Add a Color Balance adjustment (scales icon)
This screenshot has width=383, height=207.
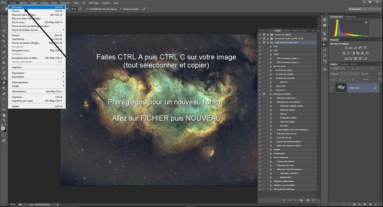tap(349, 53)
